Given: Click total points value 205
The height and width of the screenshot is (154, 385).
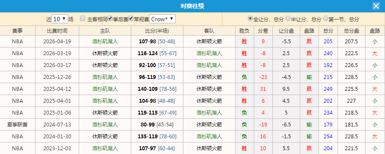Looking at the screenshot, I should (x=328, y=42).
